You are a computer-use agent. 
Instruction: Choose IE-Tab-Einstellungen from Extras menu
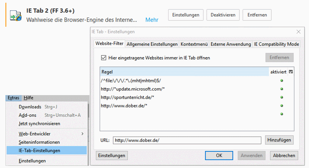coord(39,150)
